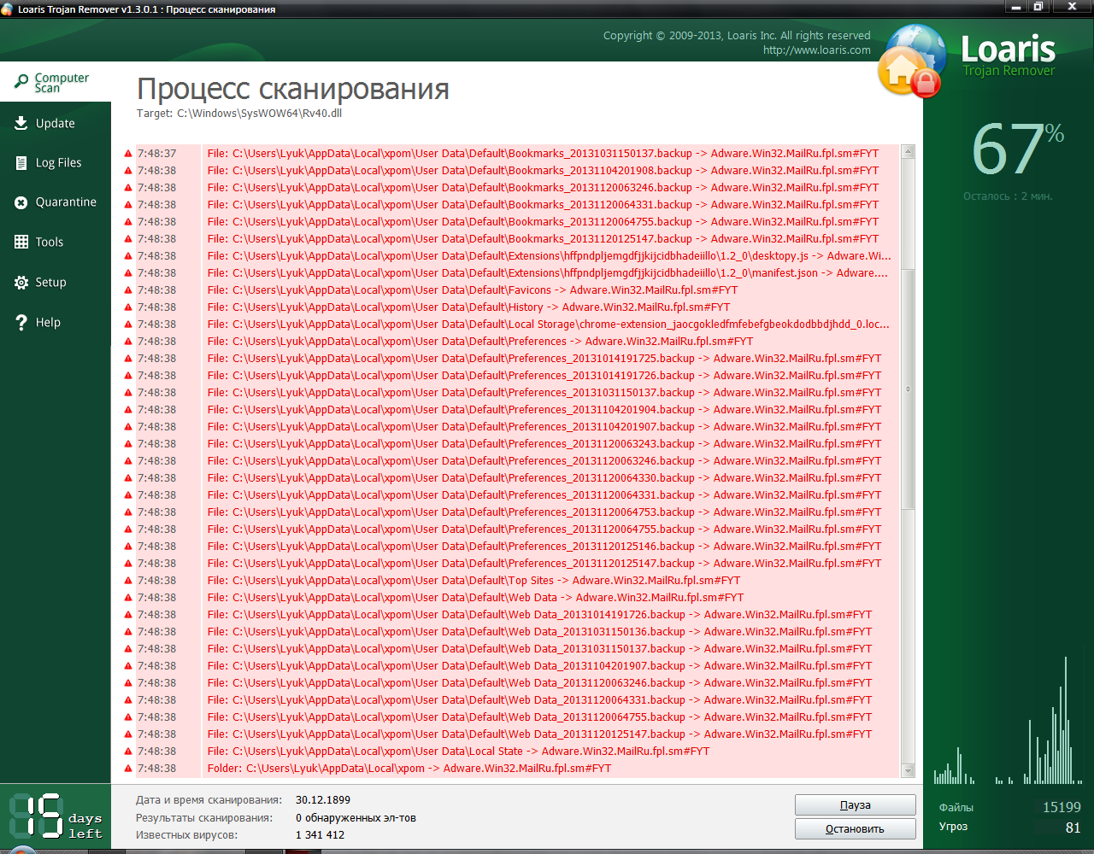
Task: Click the Процесс сканирования heading
Action: [293, 89]
